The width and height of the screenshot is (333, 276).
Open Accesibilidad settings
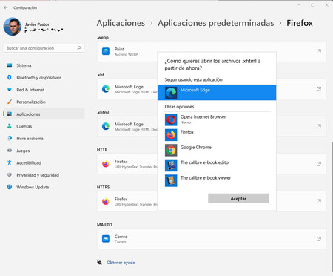44,162
